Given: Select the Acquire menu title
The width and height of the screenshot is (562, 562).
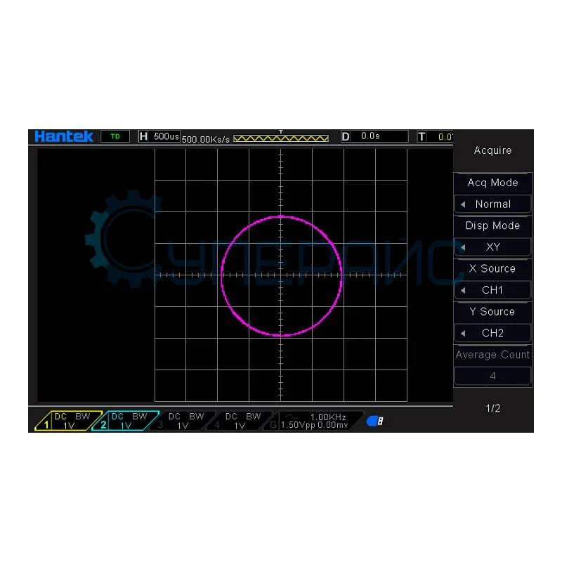Looking at the screenshot, I should coord(492,150).
